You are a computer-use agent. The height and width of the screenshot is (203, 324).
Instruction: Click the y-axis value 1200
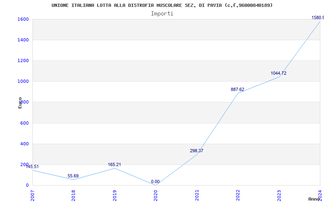(23, 60)
